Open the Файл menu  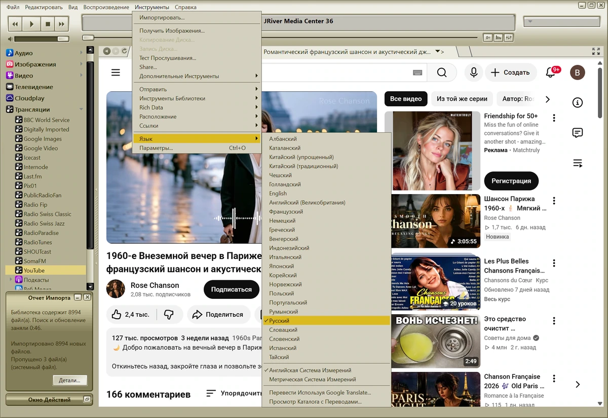tap(13, 7)
